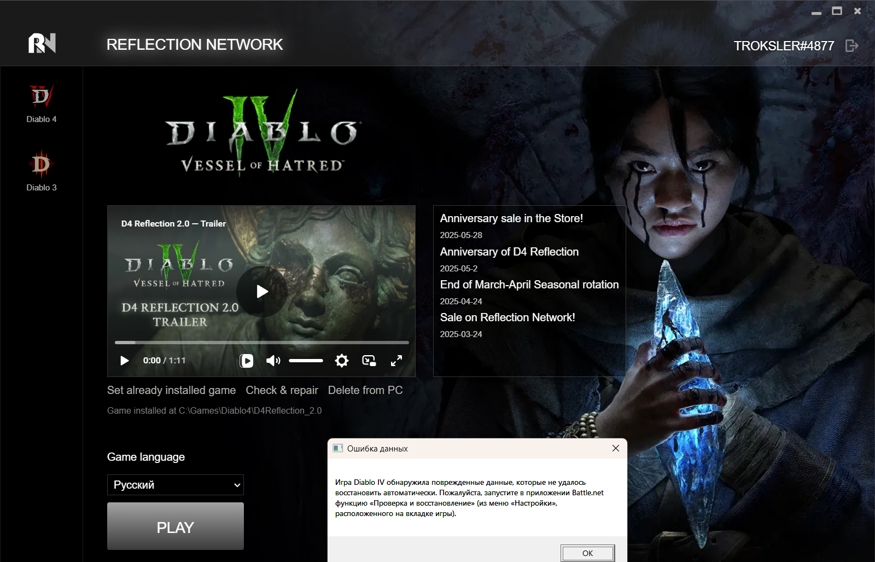The width and height of the screenshot is (875, 562).
Task: Expand the Game language dropdown
Action: point(175,485)
